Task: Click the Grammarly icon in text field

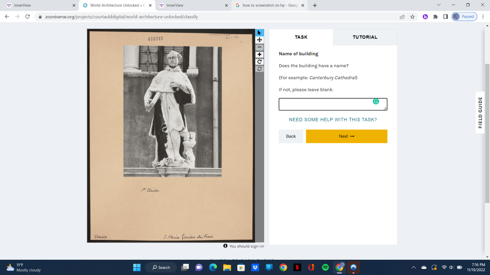Action: (376, 102)
